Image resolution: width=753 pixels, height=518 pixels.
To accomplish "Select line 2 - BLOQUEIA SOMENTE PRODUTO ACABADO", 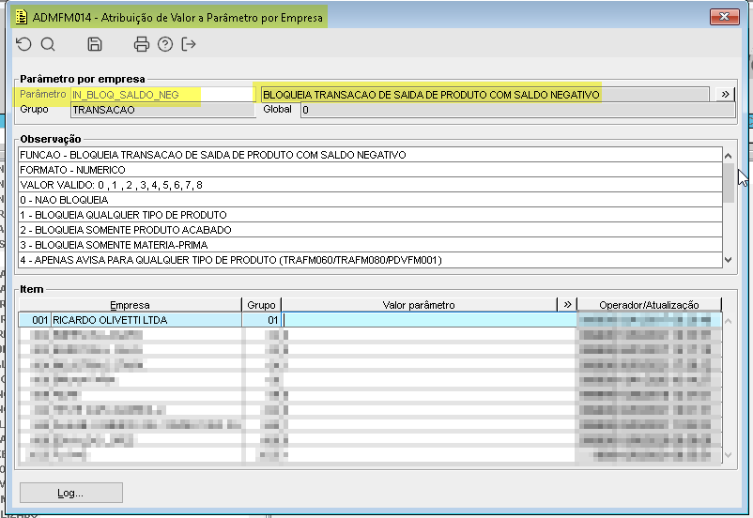I will click(370, 230).
